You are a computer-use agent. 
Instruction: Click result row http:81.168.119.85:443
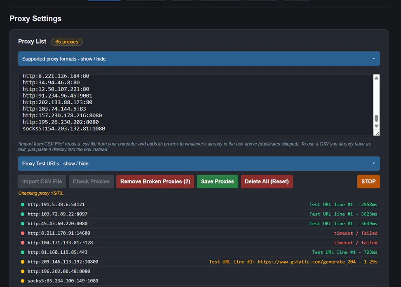point(199,252)
